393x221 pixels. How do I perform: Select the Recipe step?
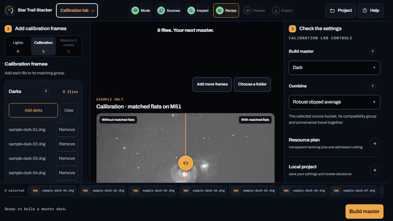point(226,10)
